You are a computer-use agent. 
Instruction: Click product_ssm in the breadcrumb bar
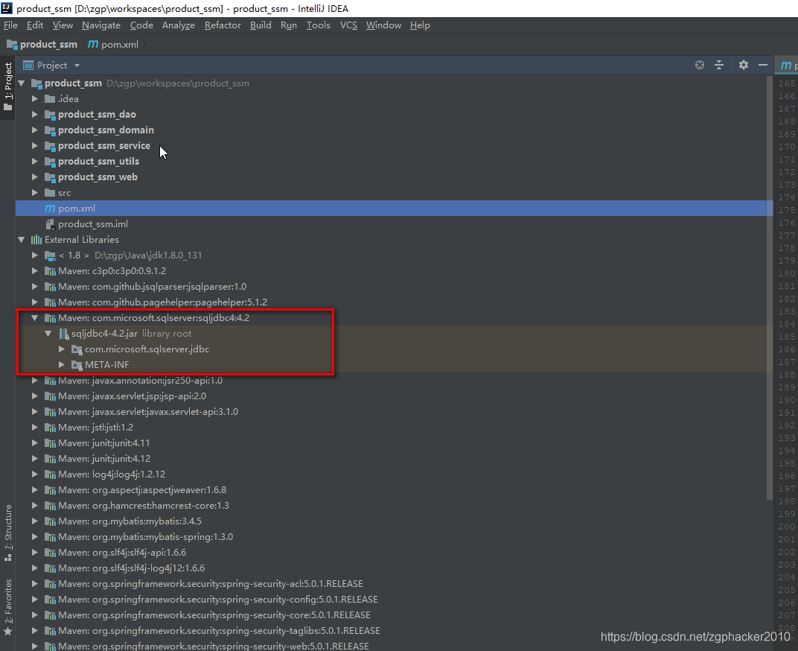click(x=48, y=44)
